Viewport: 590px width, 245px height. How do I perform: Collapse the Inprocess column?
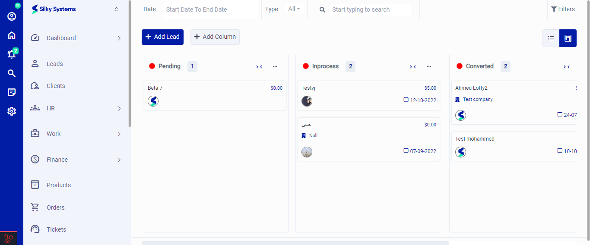tap(413, 66)
